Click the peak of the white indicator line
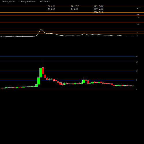The width and height of the screenshot is (144, 144). pyautogui.click(x=41, y=29)
